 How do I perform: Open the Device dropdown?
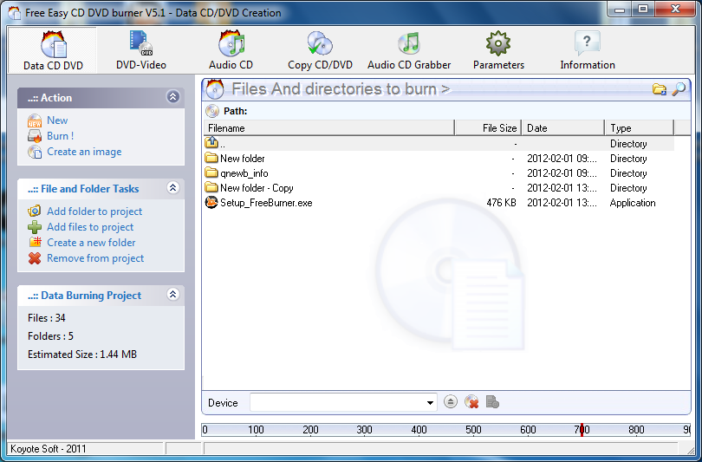[430, 403]
